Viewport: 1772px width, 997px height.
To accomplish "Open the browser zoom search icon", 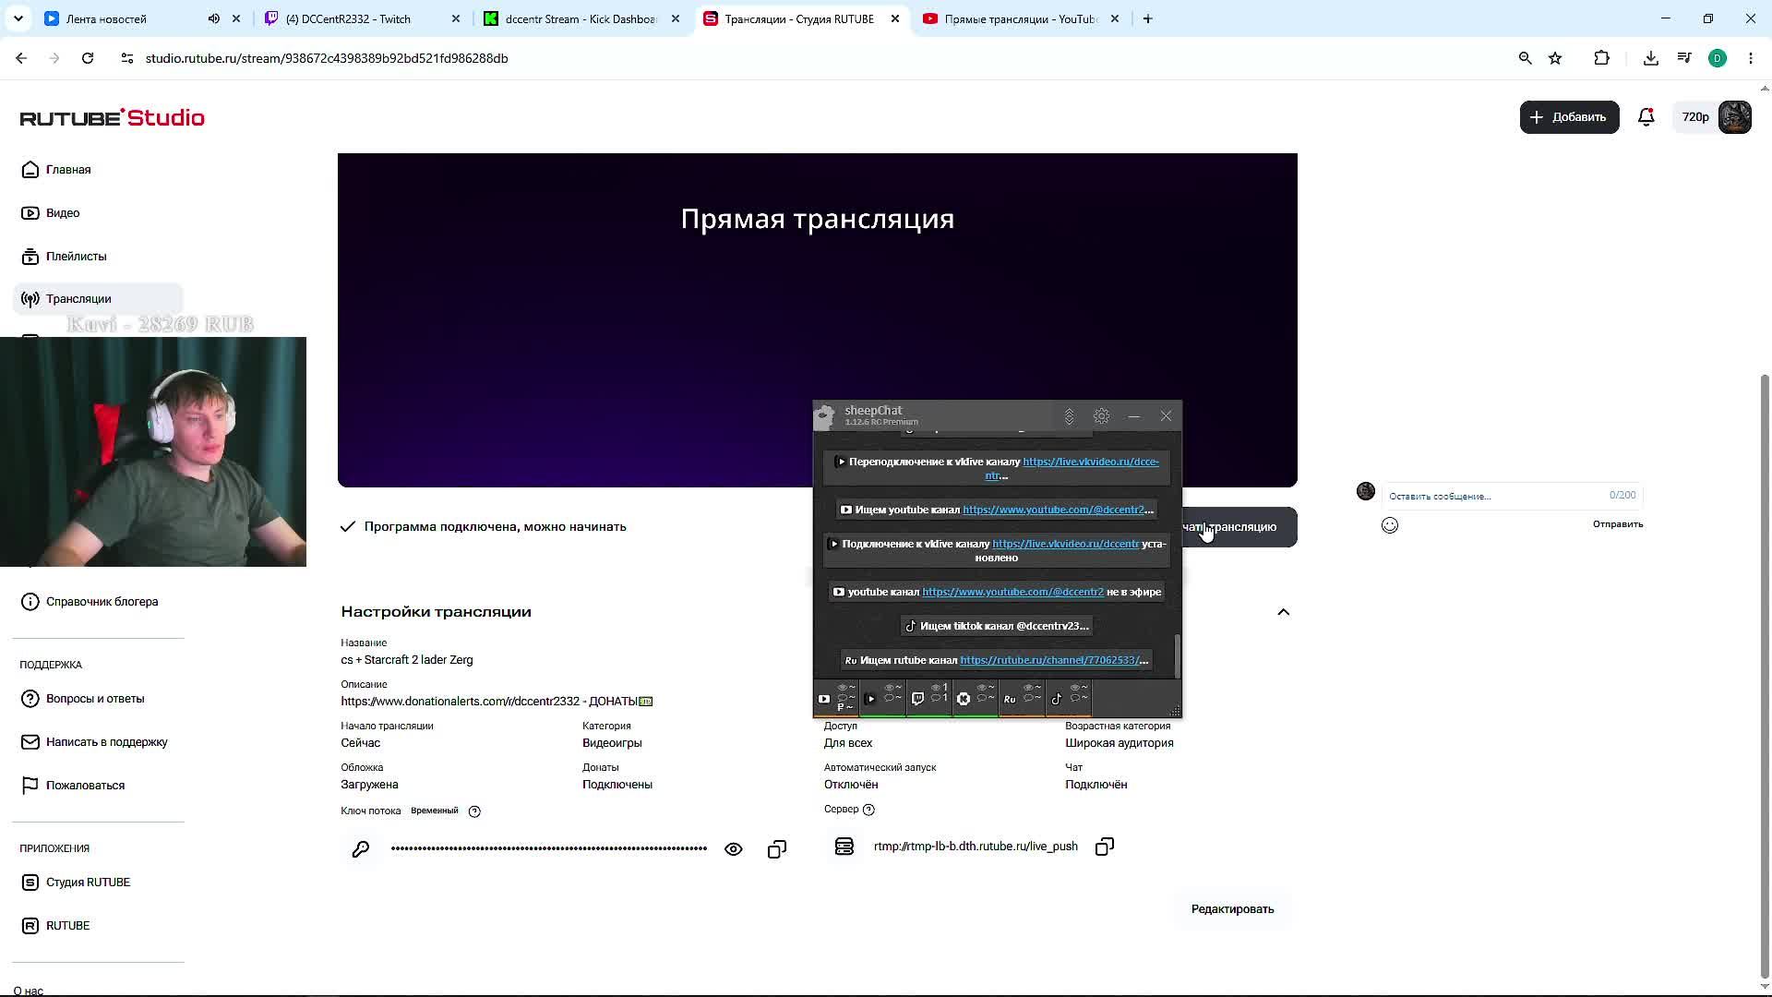I will (1525, 58).
